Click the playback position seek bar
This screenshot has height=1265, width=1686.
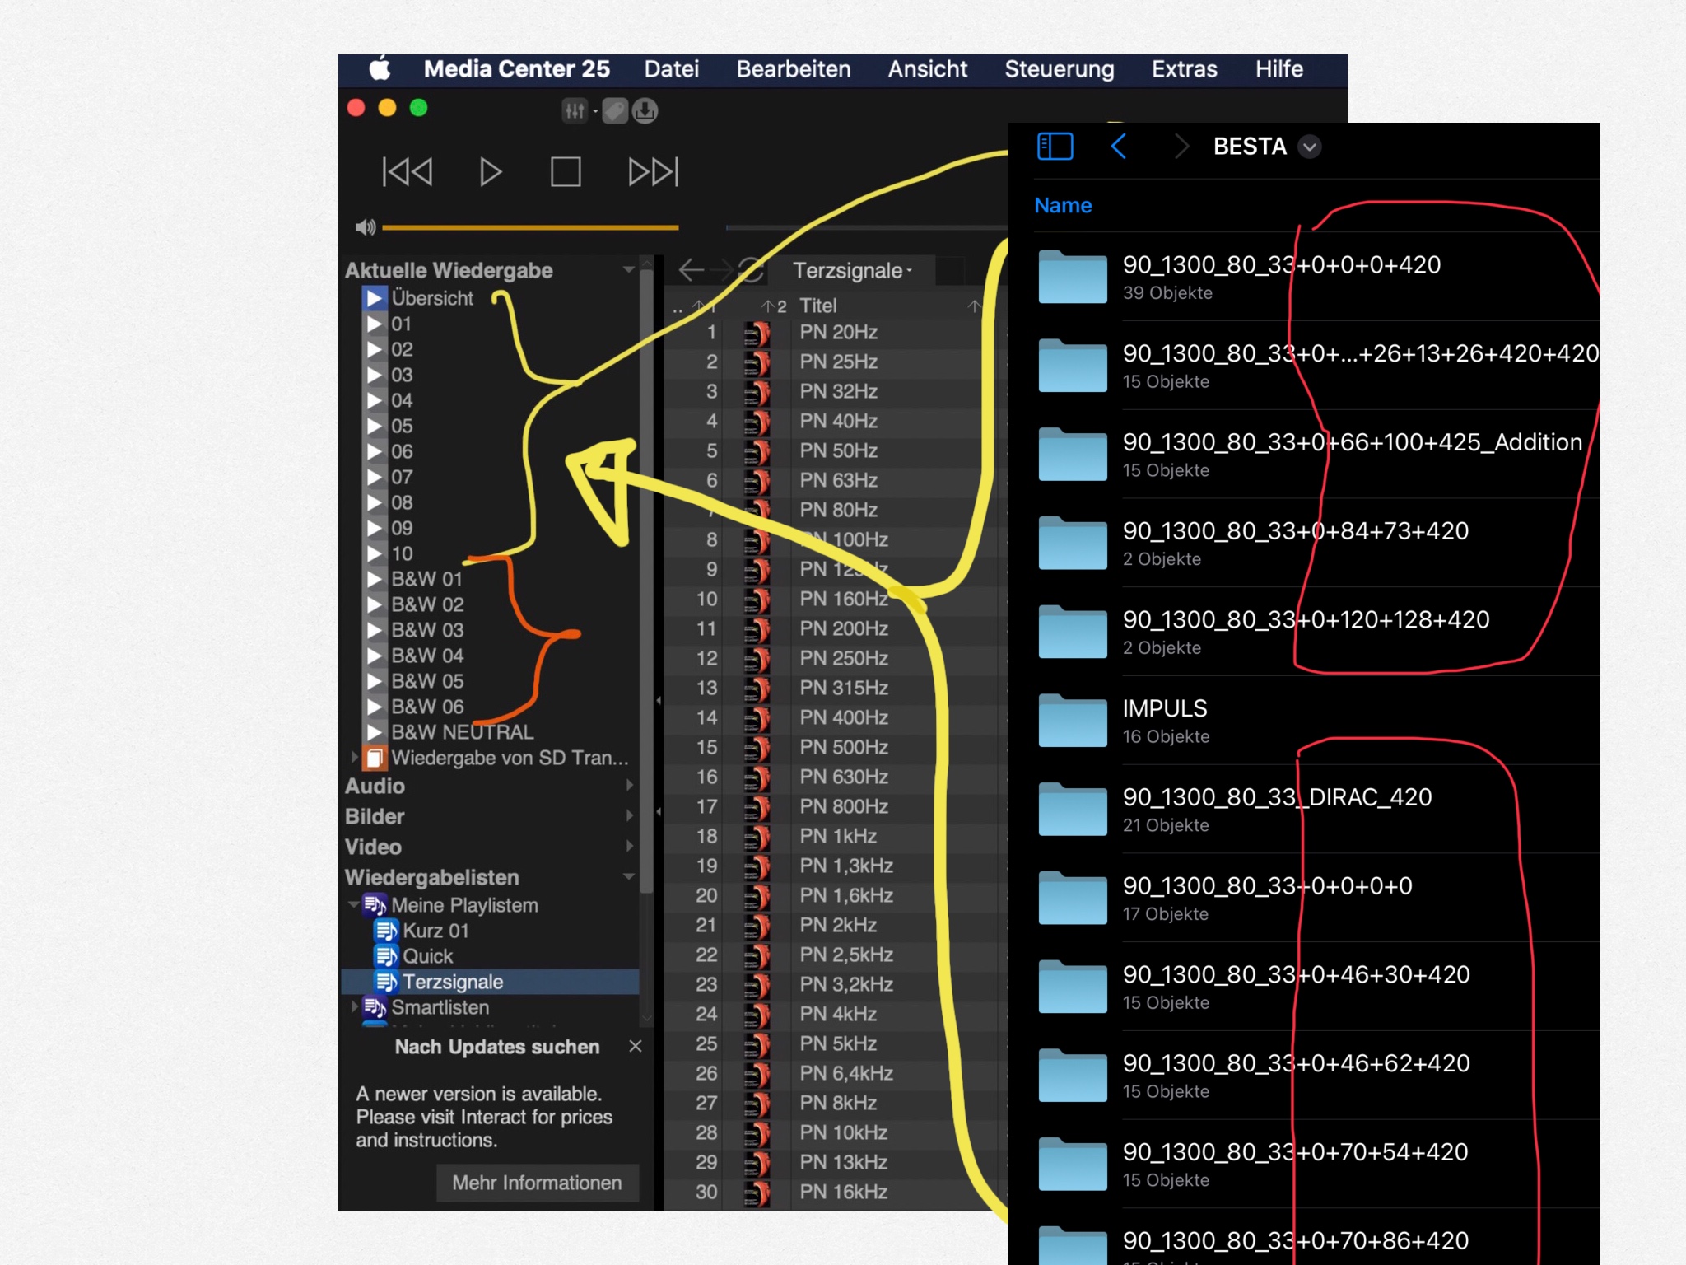(x=866, y=227)
